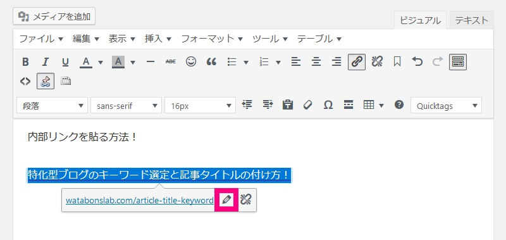Open the フォーマット menu
506x240 pixels.
pyautogui.click(x=212, y=39)
